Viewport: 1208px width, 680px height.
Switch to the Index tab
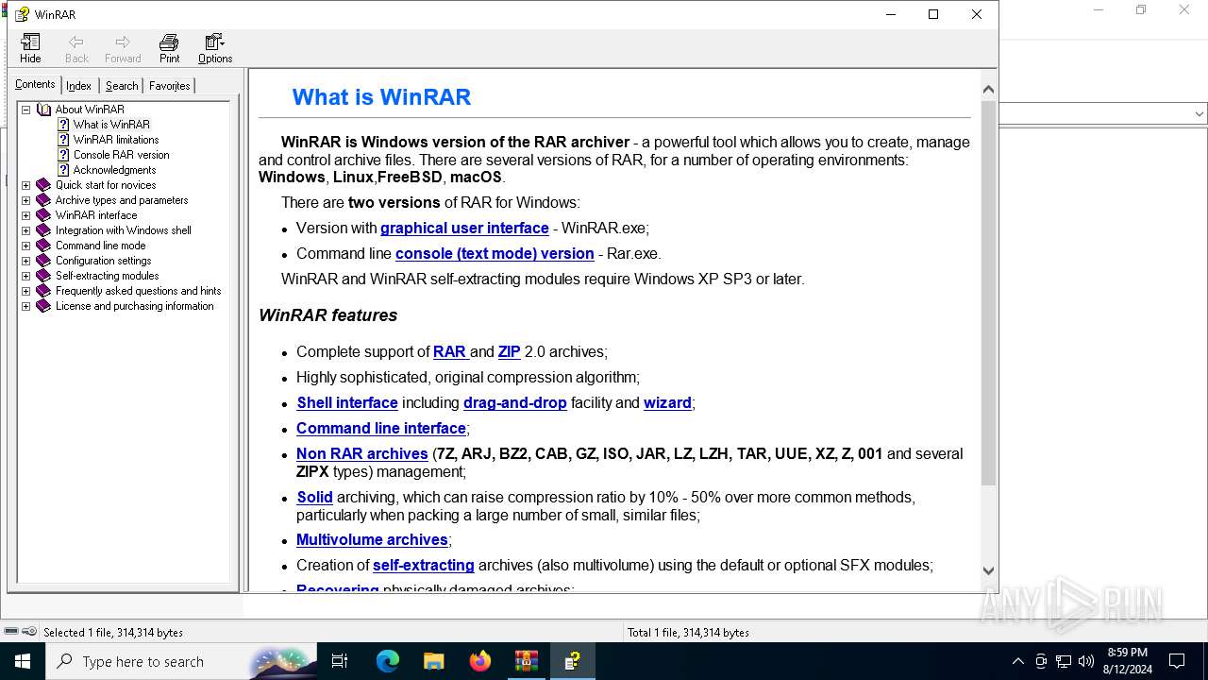78,86
